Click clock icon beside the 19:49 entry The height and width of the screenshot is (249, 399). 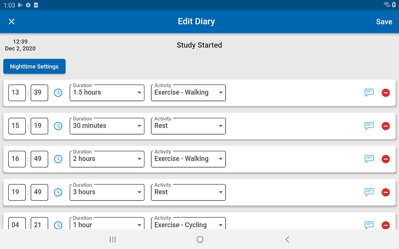(58, 192)
